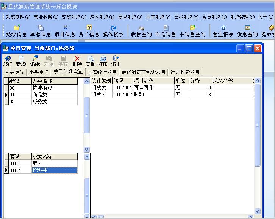Click 退出 to exit project management

tap(116, 61)
